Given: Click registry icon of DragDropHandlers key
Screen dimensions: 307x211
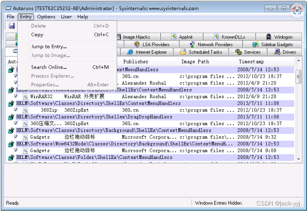Looking at the screenshot, I should pos(11,117).
